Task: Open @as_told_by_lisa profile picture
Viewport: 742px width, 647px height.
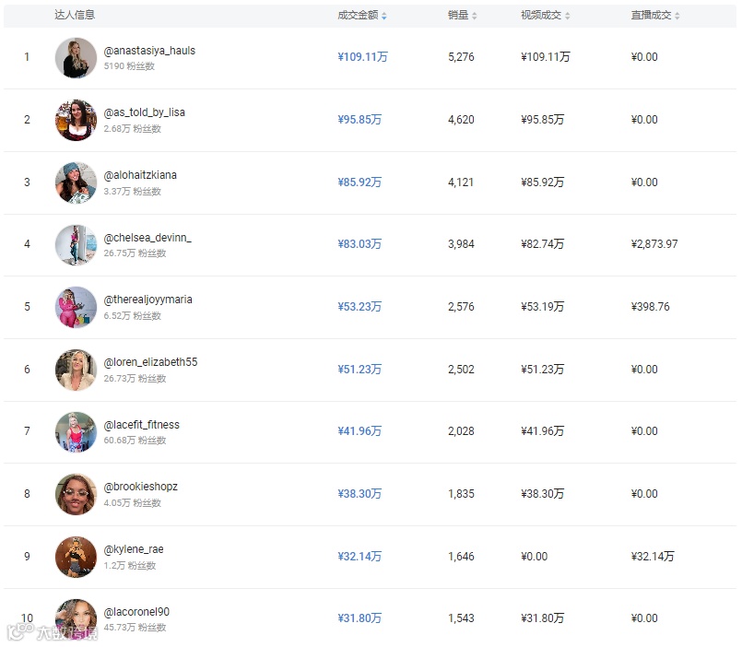Action: pos(76,120)
